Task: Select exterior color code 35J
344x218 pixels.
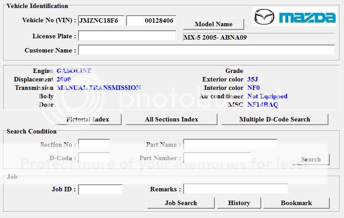Action: tap(253, 79)
